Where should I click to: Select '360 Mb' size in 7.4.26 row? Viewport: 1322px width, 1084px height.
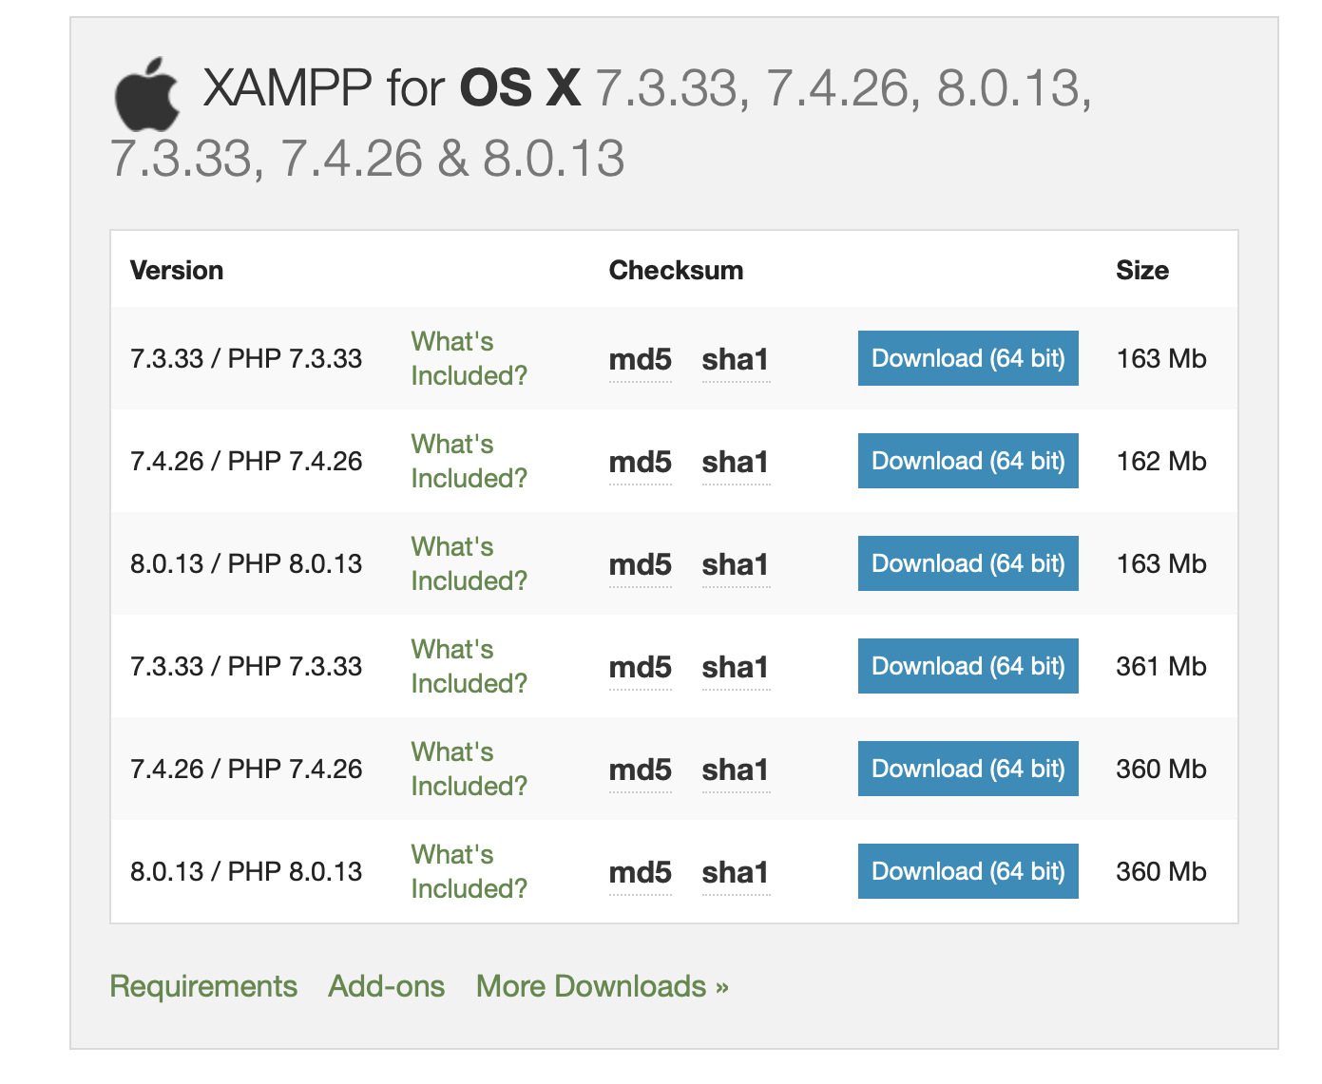1161,769
